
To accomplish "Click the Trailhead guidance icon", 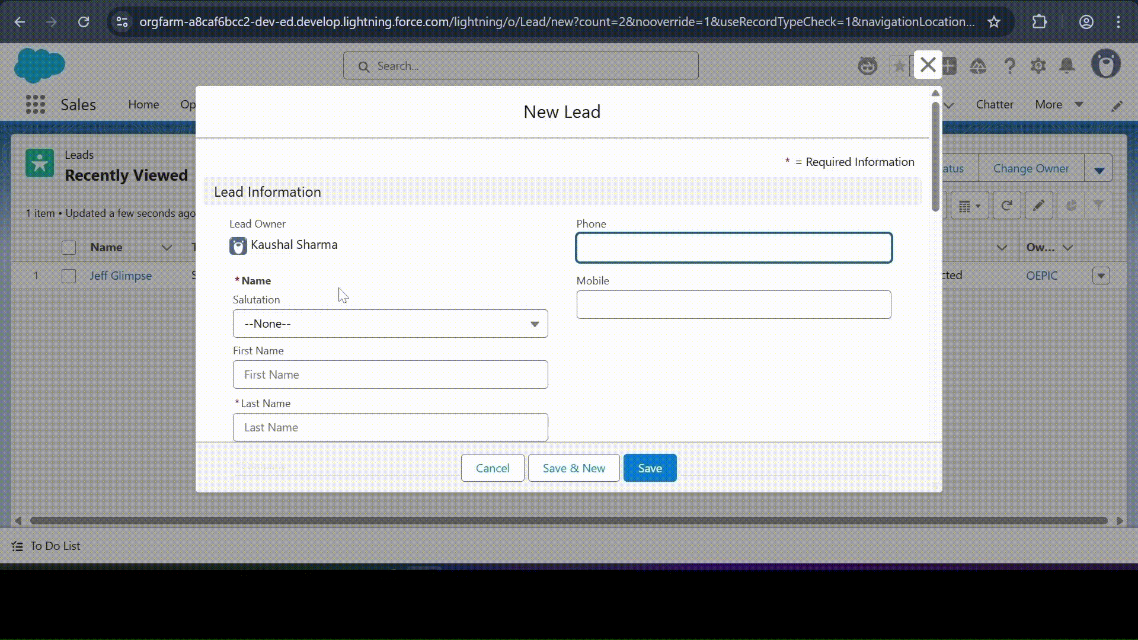I will (x=978, y=66).
